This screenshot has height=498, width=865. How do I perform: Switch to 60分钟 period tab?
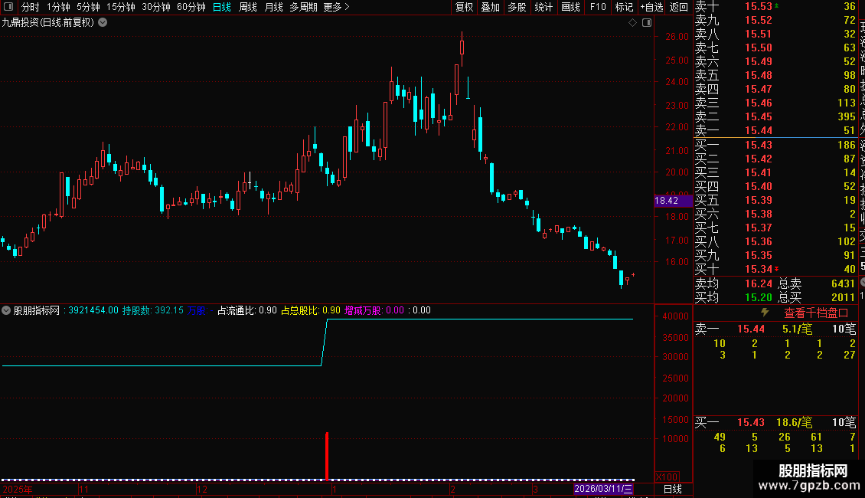point(191,7)
